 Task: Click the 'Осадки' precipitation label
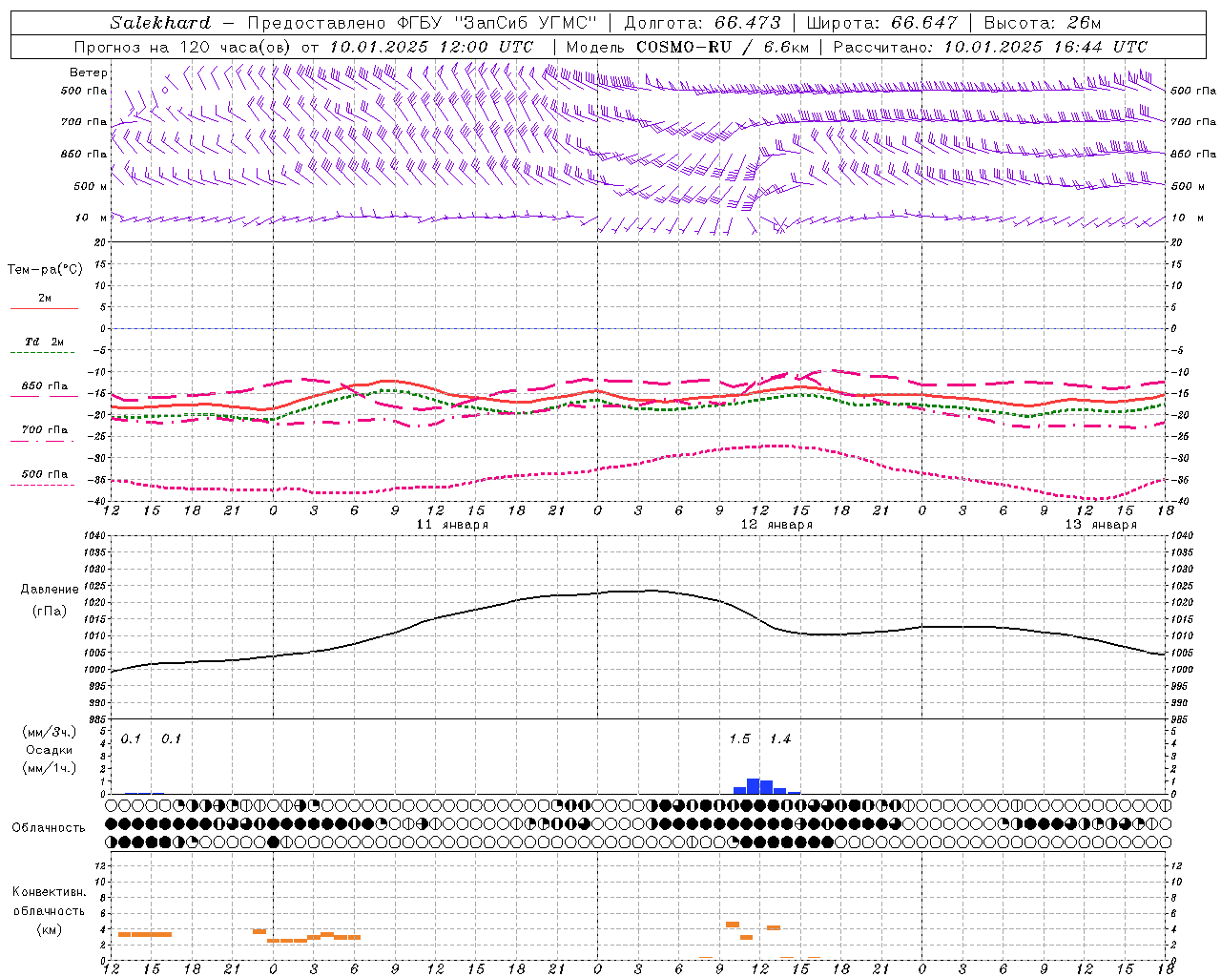pos(49,750)
